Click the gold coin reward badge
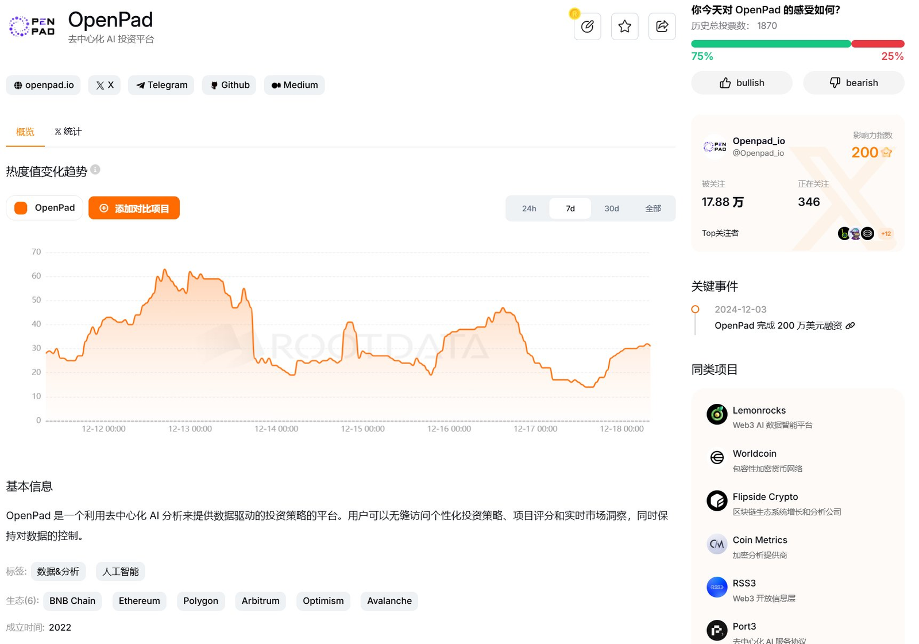919x644 pixels. 574,13
